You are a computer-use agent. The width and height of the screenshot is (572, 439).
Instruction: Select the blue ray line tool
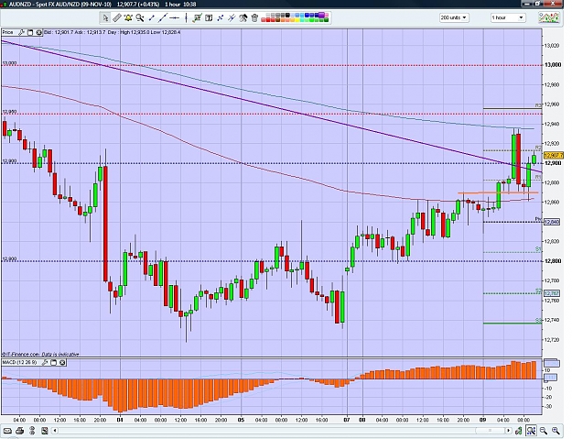click(x=220, y=17)
